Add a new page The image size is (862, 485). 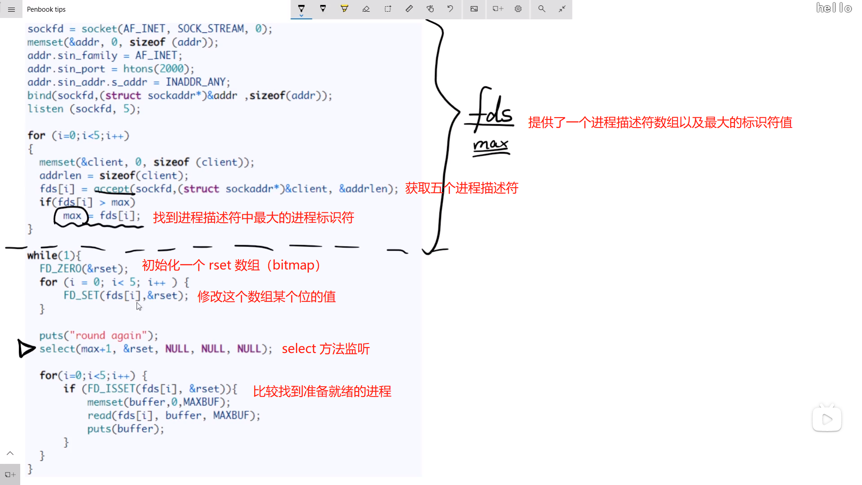point(497,9)
